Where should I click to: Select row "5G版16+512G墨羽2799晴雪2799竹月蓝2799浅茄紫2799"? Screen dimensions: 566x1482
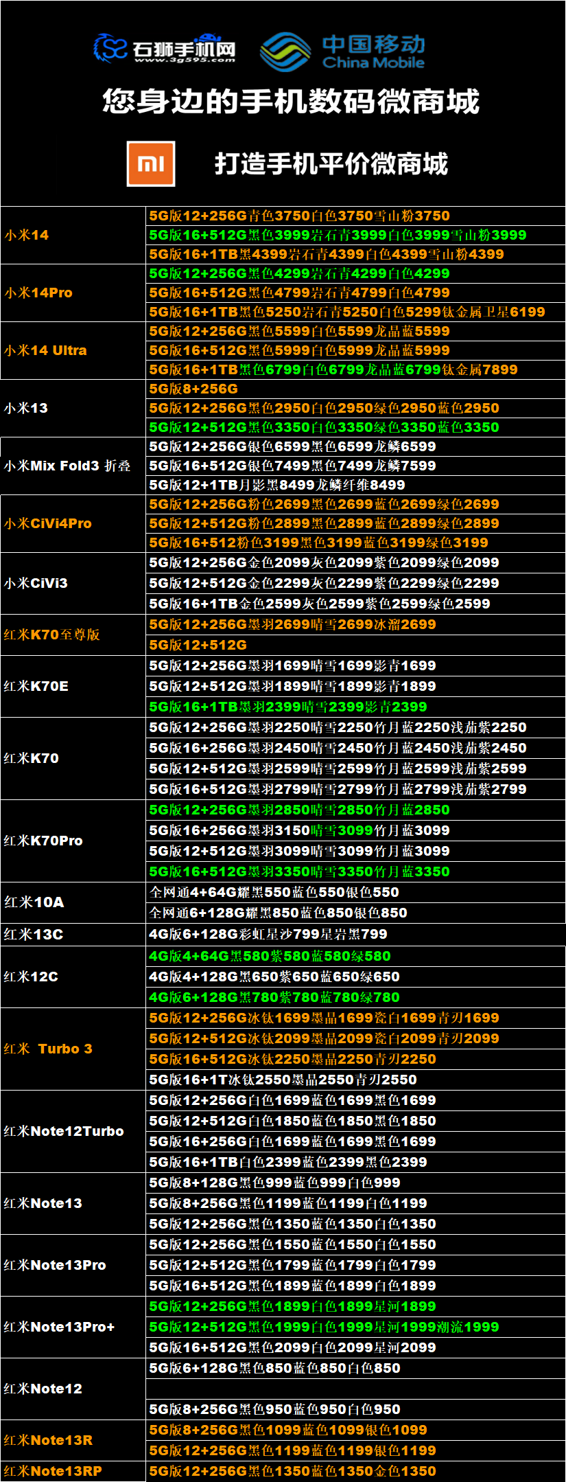pyautogui.click(x=356, y=789)
